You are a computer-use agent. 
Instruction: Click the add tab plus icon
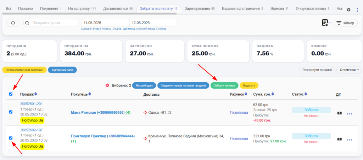349,10
